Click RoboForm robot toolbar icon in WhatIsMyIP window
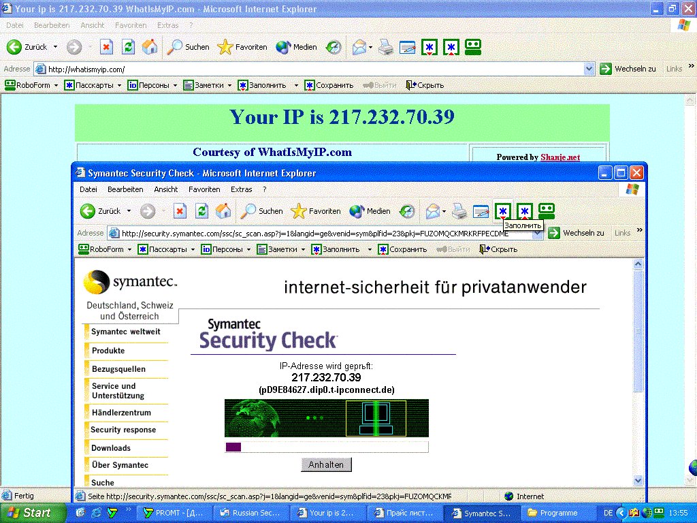Screen dimensions: 697x523 pos(473,47)
